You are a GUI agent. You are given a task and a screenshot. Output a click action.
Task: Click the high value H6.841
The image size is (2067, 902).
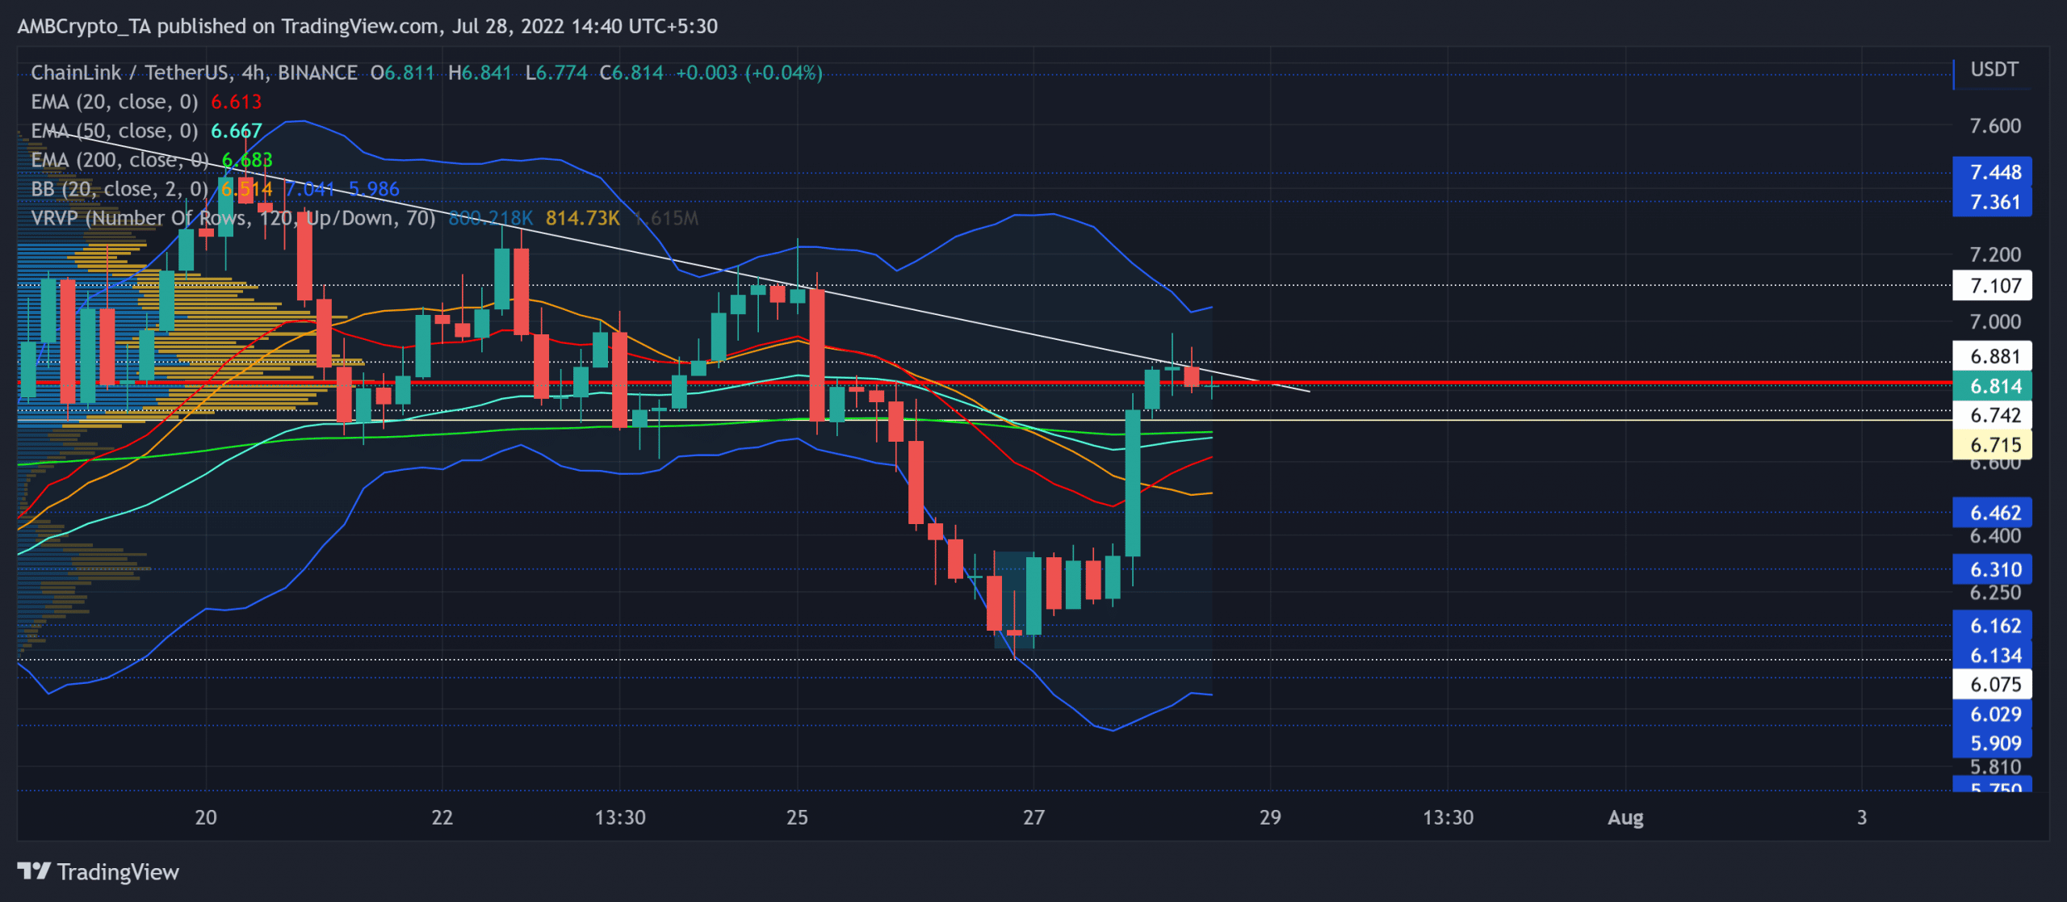(480, 73)
